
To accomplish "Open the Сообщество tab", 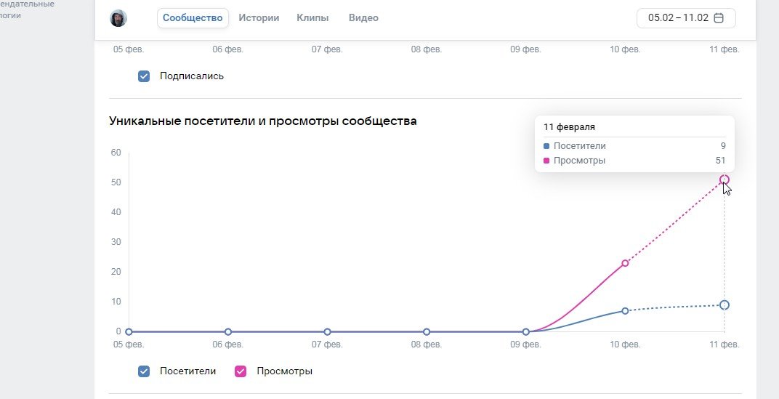I will point(193,18).
